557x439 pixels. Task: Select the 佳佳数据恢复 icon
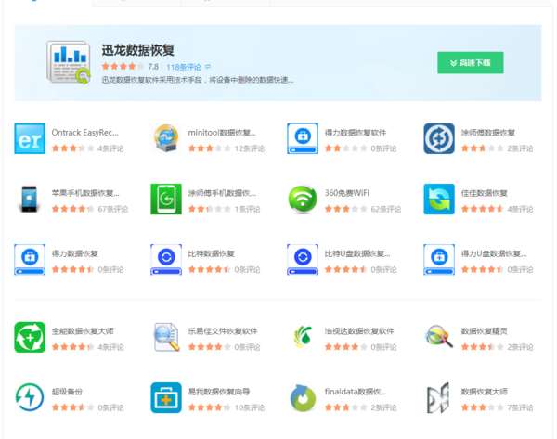tap(439, 199)
